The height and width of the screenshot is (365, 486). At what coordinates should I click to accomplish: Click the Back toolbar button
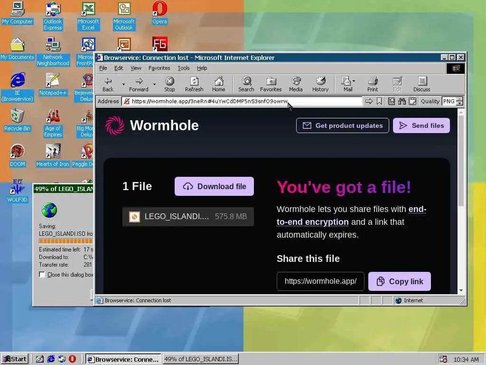(108, 84)
